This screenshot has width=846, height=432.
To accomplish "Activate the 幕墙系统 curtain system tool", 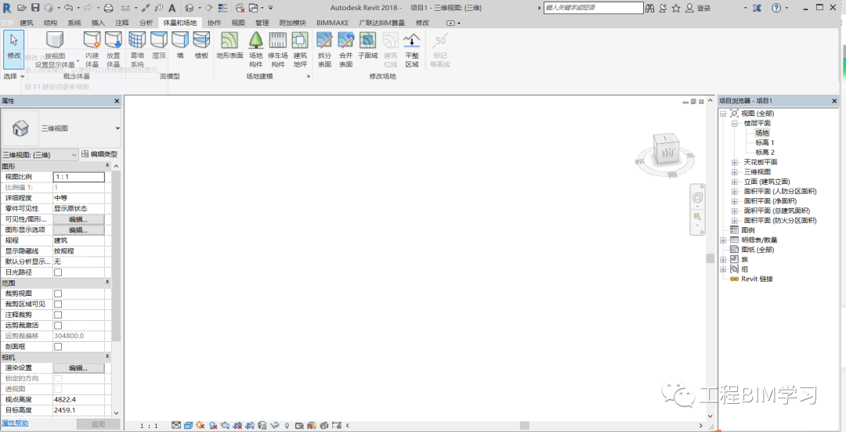I will pos(137,49).
